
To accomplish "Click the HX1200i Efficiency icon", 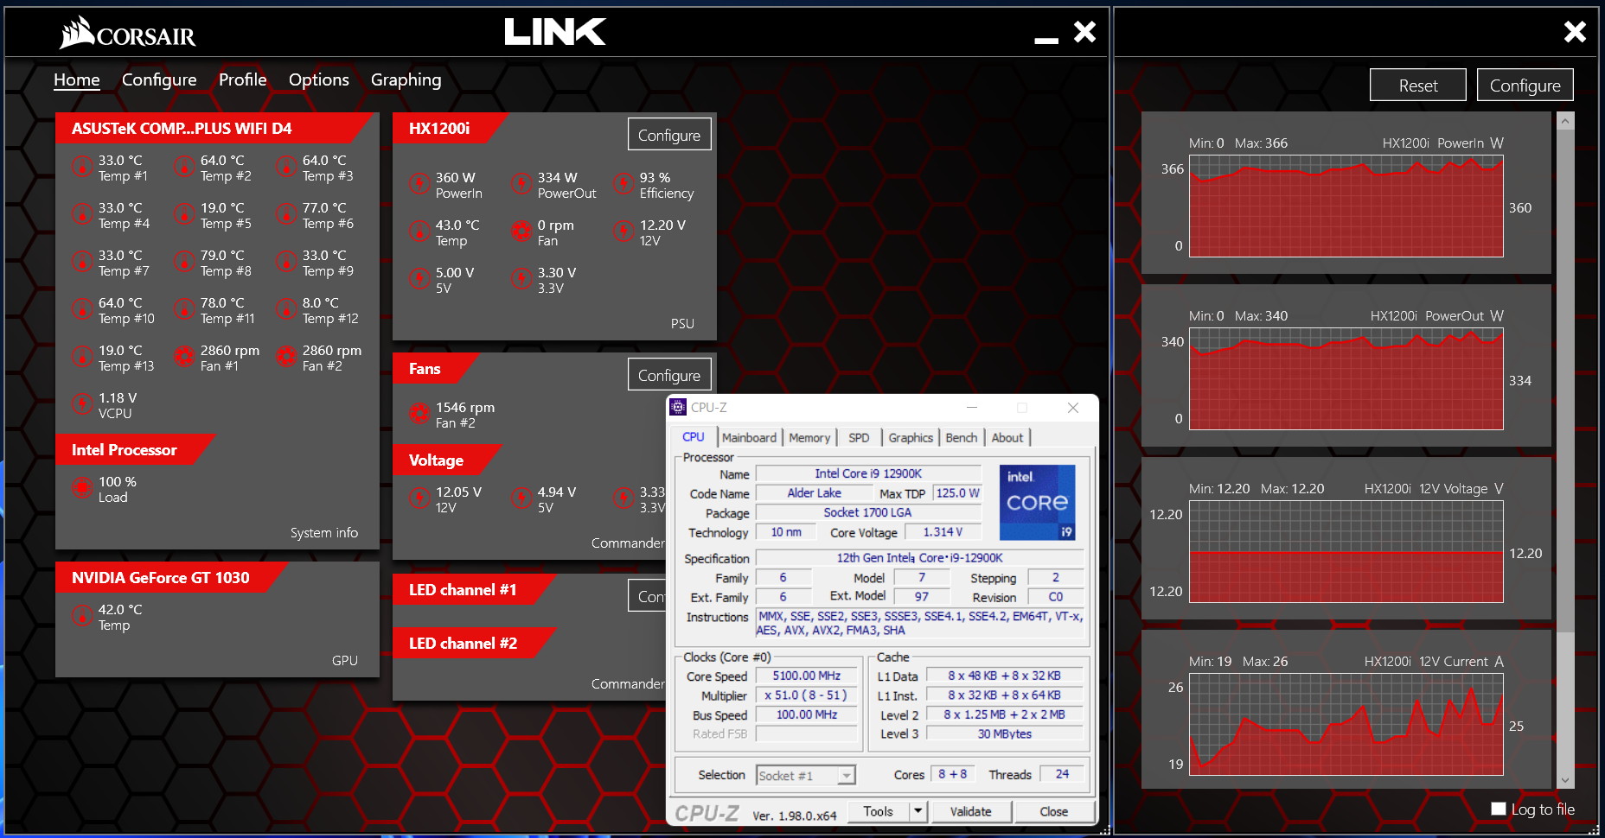I will click(x=623, y=183).
